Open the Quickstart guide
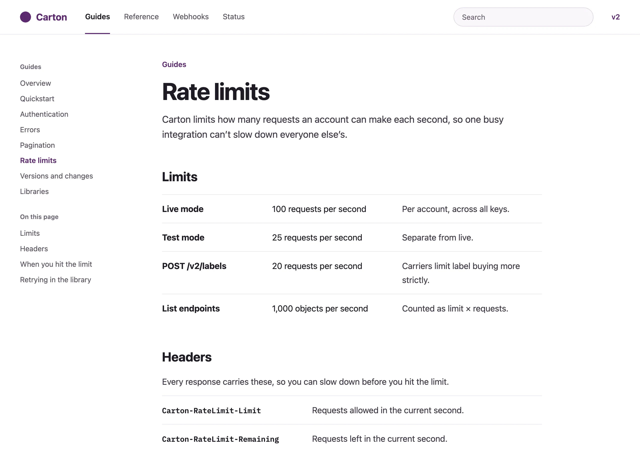The image size is (640, 450). point(37,99)
